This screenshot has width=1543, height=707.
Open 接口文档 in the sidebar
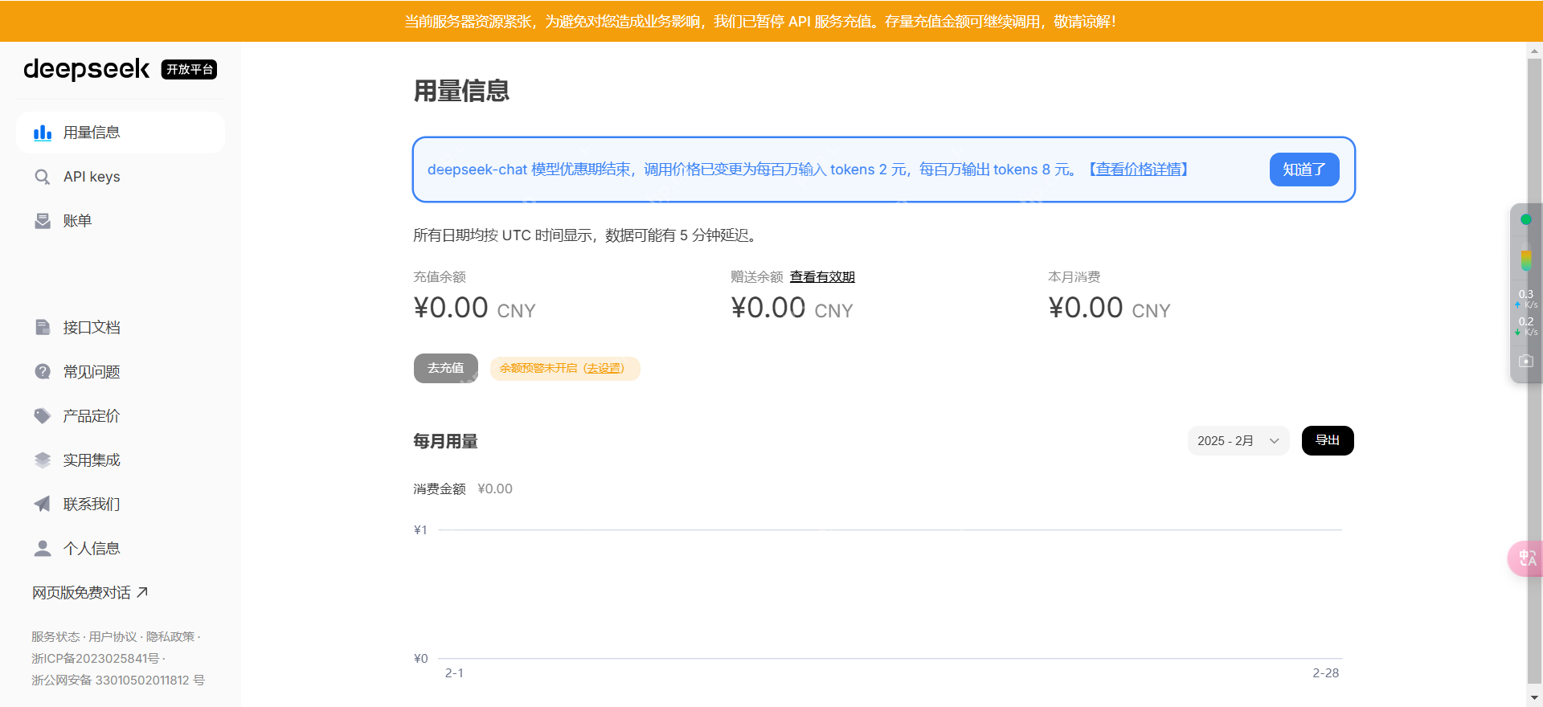click(121, 328)
